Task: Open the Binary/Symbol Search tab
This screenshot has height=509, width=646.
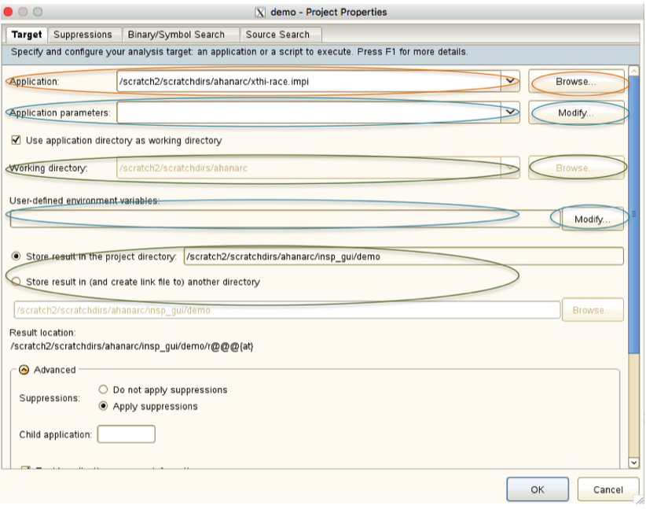Action: [177, 35]
